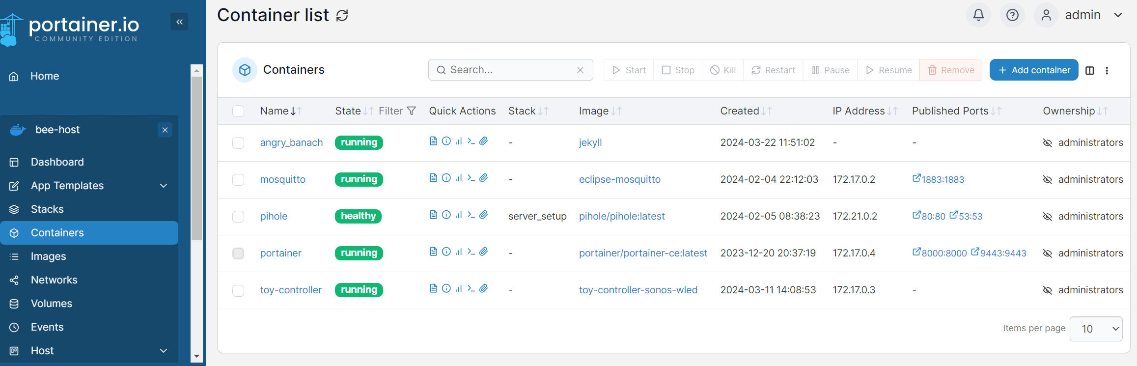Screen dimensions: 1137x366
Task: Open table column settings icon
Action: [x=1089, y=70]
